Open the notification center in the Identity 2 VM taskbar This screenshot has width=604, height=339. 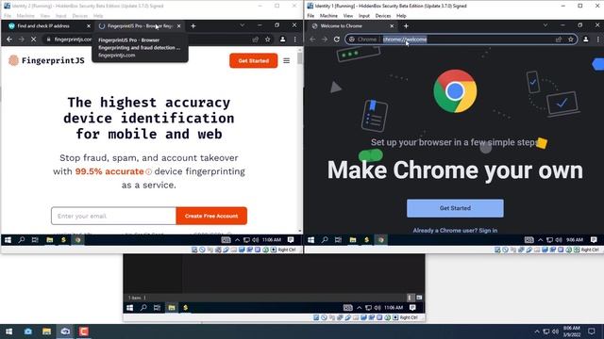tap(291, 240)
